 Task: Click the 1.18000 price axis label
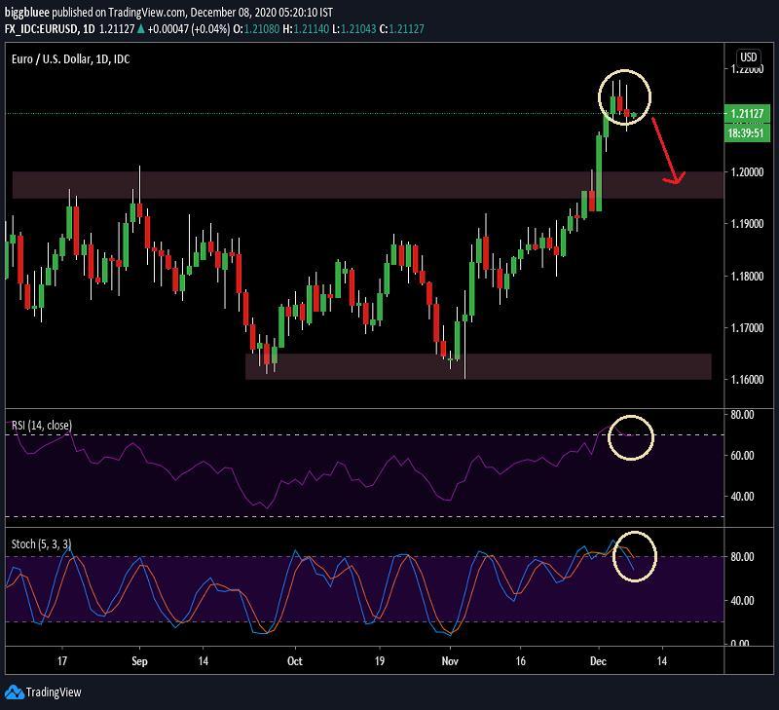[747, 276]
